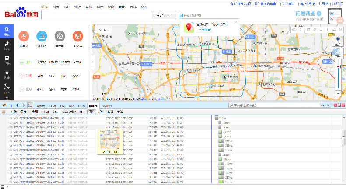Switch to Firebug Cookies panel tab
Image resolution: width=346 pixels, height=189 pixels.
click(107, 106)
